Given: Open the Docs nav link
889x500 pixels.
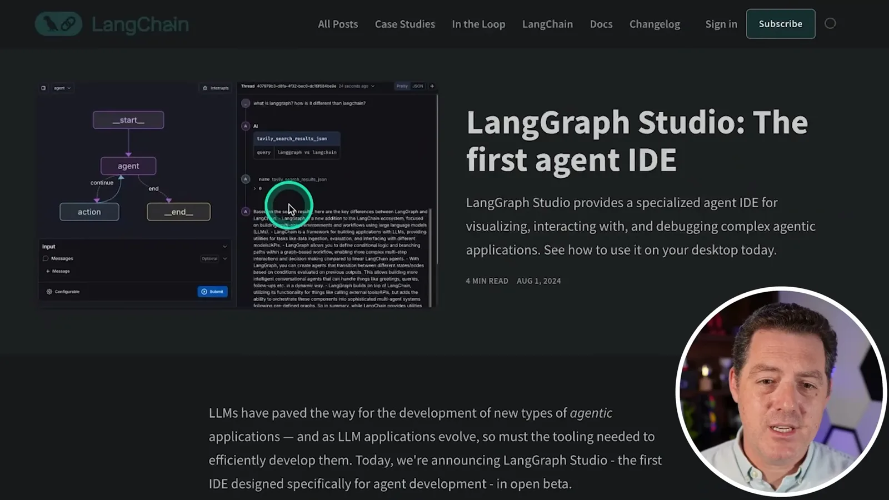Looking at the screenshot, I should [601, 24].
